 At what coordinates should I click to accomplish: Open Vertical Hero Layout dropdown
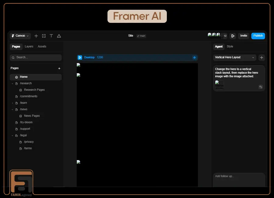[x=234, y=58]
